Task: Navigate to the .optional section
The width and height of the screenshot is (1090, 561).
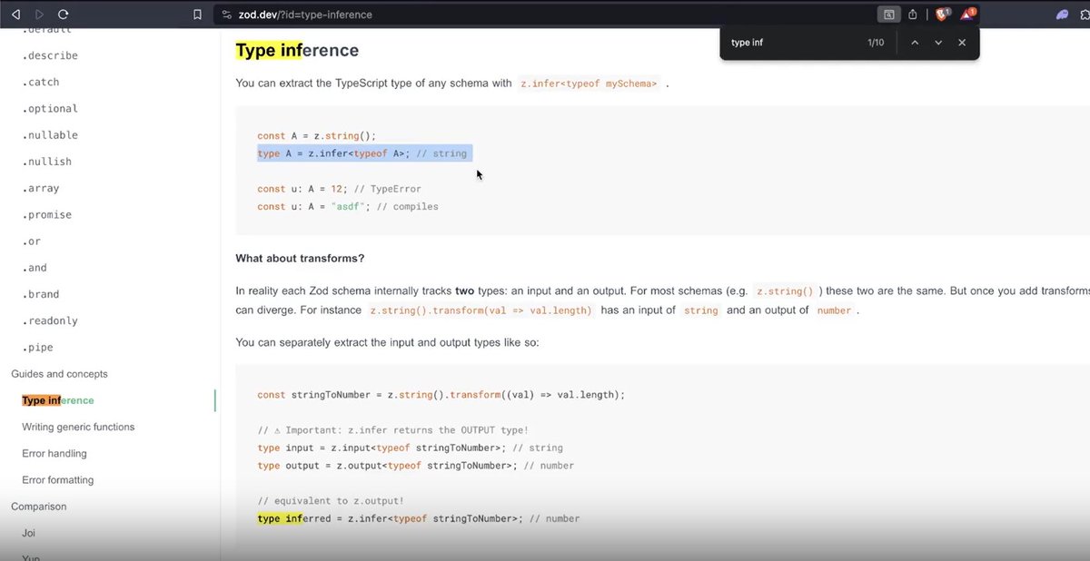Action: pyautogui.click(x=50, y=109)
